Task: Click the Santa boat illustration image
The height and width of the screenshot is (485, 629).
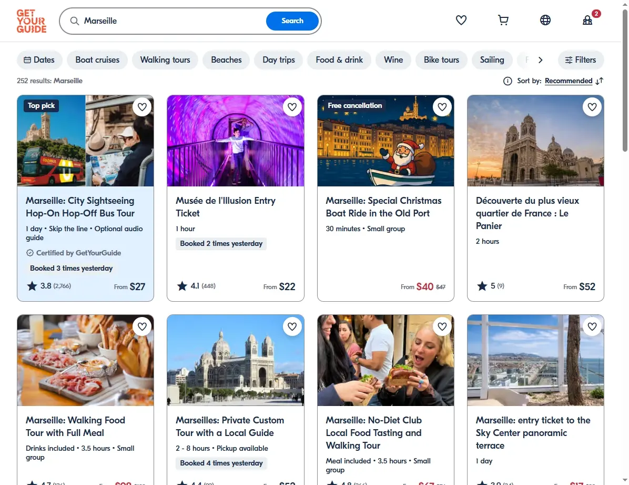Action: (385, 141)
